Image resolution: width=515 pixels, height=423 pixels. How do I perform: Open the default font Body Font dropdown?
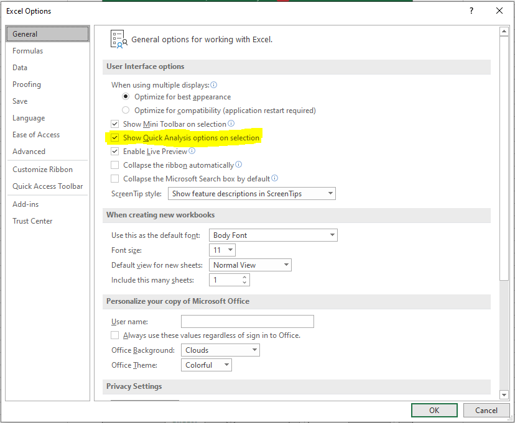[273, 235]
